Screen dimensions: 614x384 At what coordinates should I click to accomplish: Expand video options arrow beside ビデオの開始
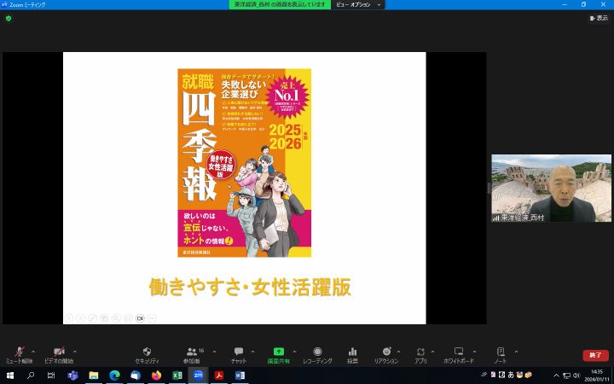pos(75,351)
